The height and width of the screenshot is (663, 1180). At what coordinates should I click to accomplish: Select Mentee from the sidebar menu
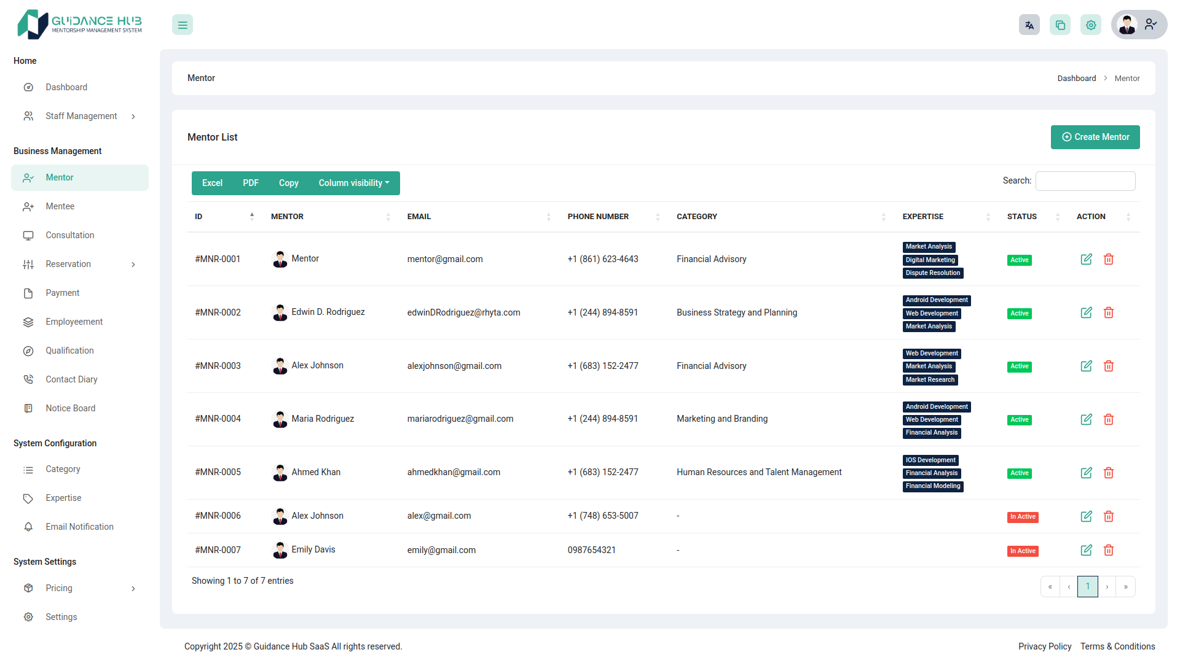tap(60, 206)
